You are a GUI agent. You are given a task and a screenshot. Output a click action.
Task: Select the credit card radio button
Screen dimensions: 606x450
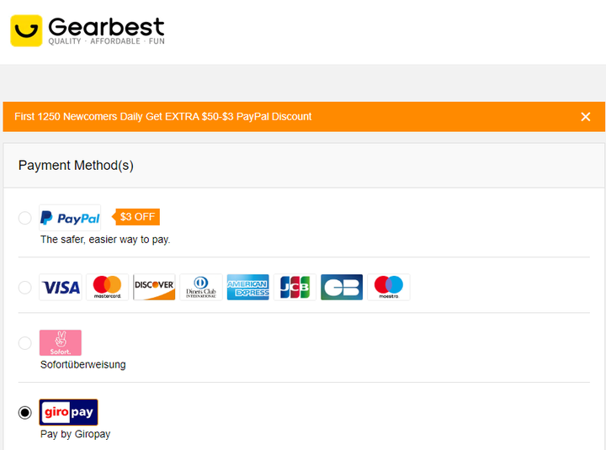tap(25, 288)
